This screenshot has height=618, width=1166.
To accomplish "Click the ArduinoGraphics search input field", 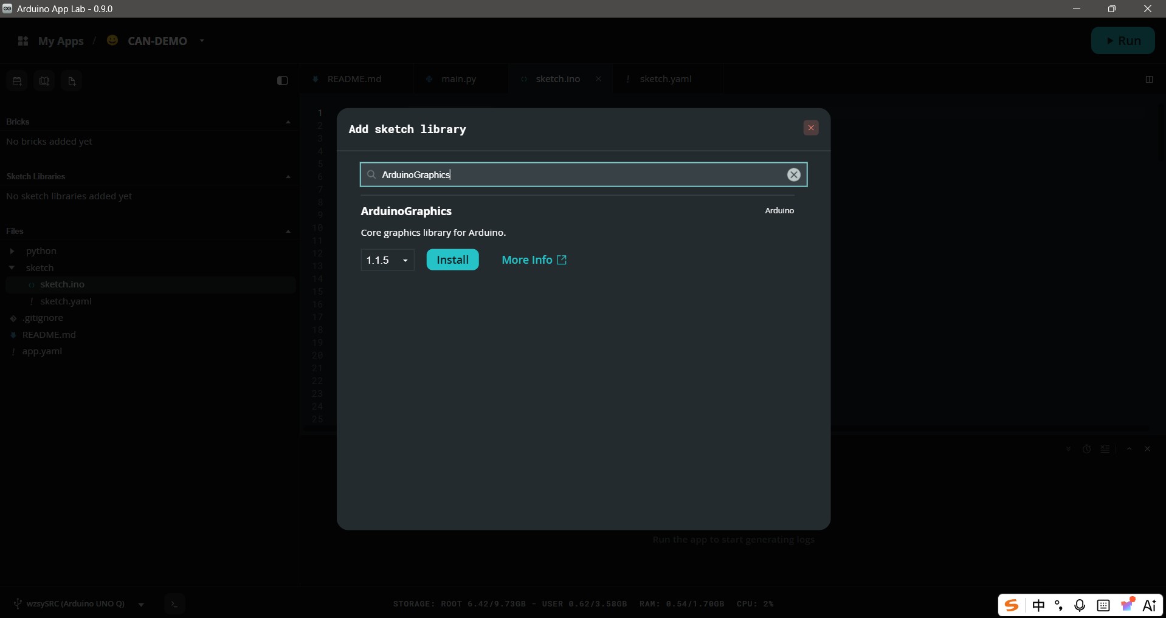I will pos(583,175).
